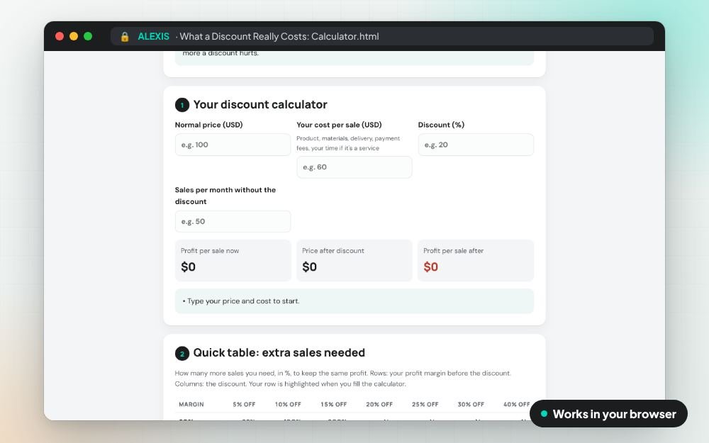Click the quick table description paragraph

(342, 378)
